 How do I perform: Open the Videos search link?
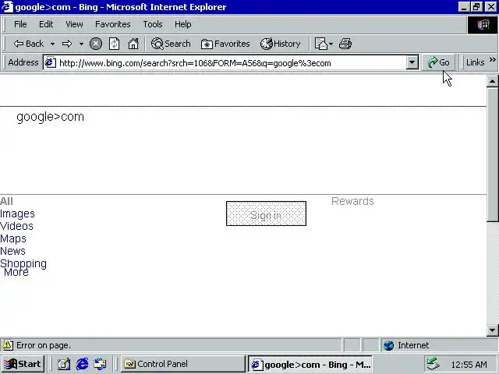(x=16, y=226)
